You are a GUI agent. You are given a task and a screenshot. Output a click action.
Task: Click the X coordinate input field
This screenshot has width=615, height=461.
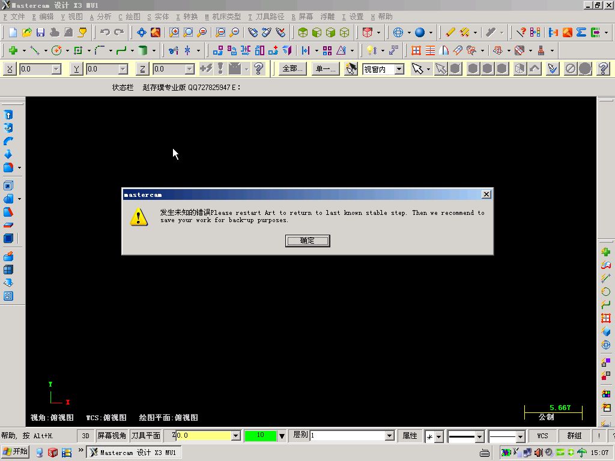pos(35,70)
